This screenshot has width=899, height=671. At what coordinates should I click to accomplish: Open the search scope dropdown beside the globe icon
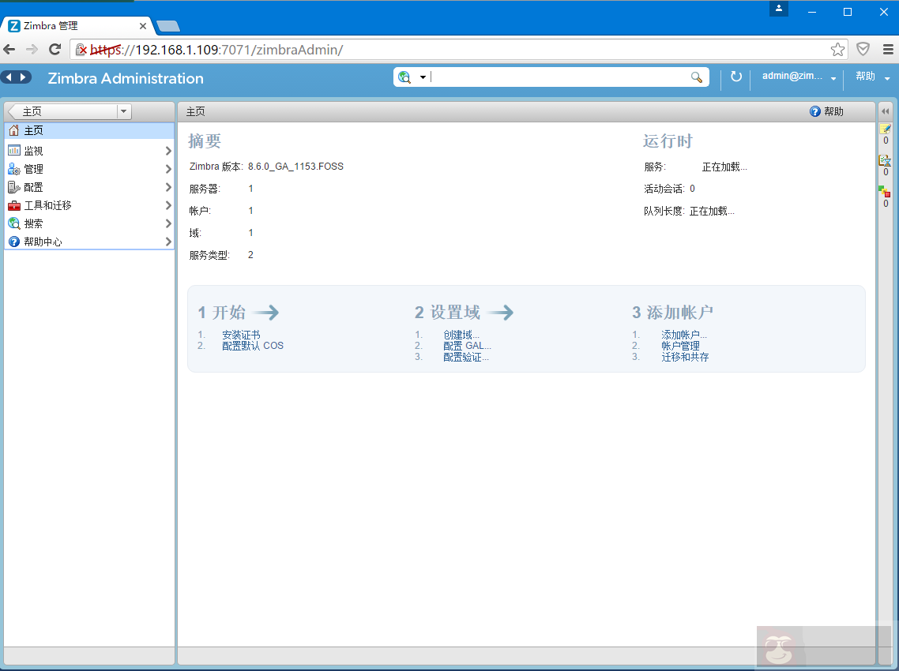422,77
